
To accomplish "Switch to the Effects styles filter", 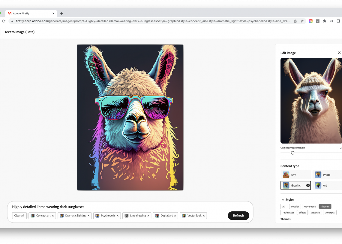I will [302, 213].
